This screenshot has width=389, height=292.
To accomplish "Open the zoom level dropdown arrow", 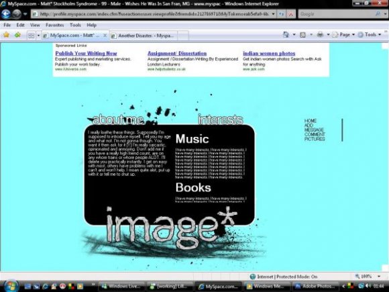I will coord(379,277).
